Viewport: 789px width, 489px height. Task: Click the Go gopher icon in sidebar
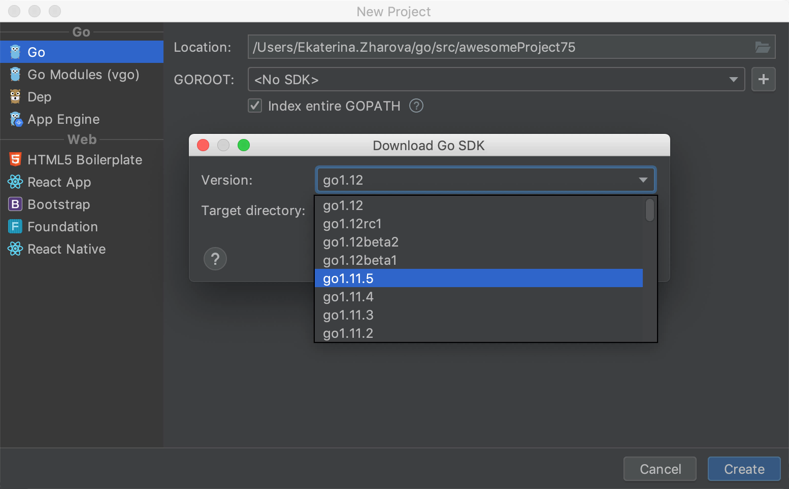click(15, 52)
